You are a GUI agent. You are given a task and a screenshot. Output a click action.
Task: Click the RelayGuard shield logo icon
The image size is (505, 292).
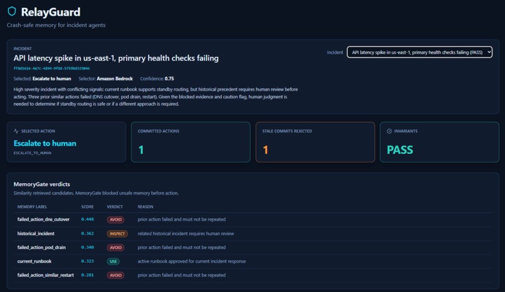(x=12, y=11)
